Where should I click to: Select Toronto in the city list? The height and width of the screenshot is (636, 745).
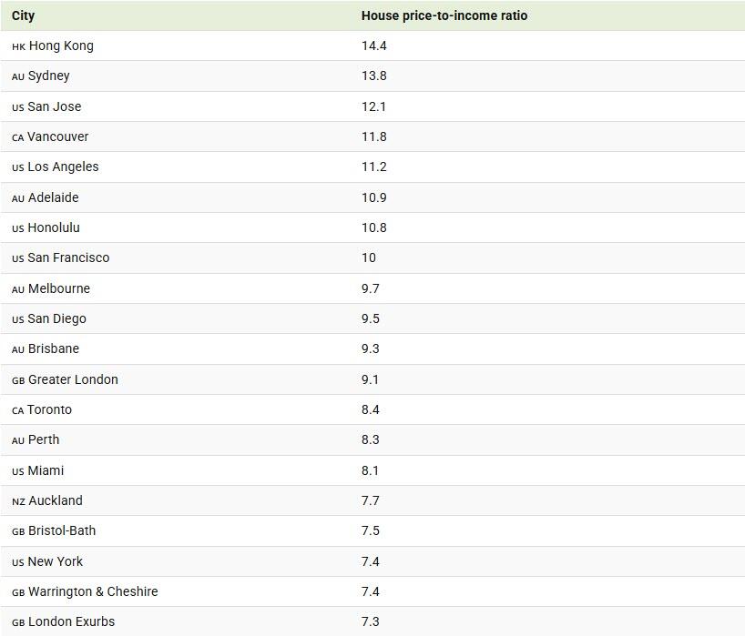pos(49,409)
